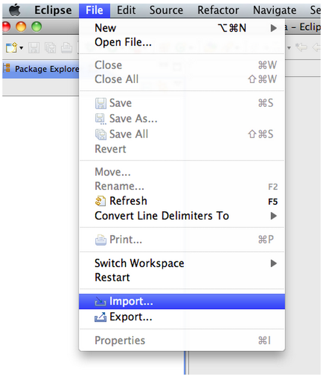Click the Print toolbar icon

point(67,47)
